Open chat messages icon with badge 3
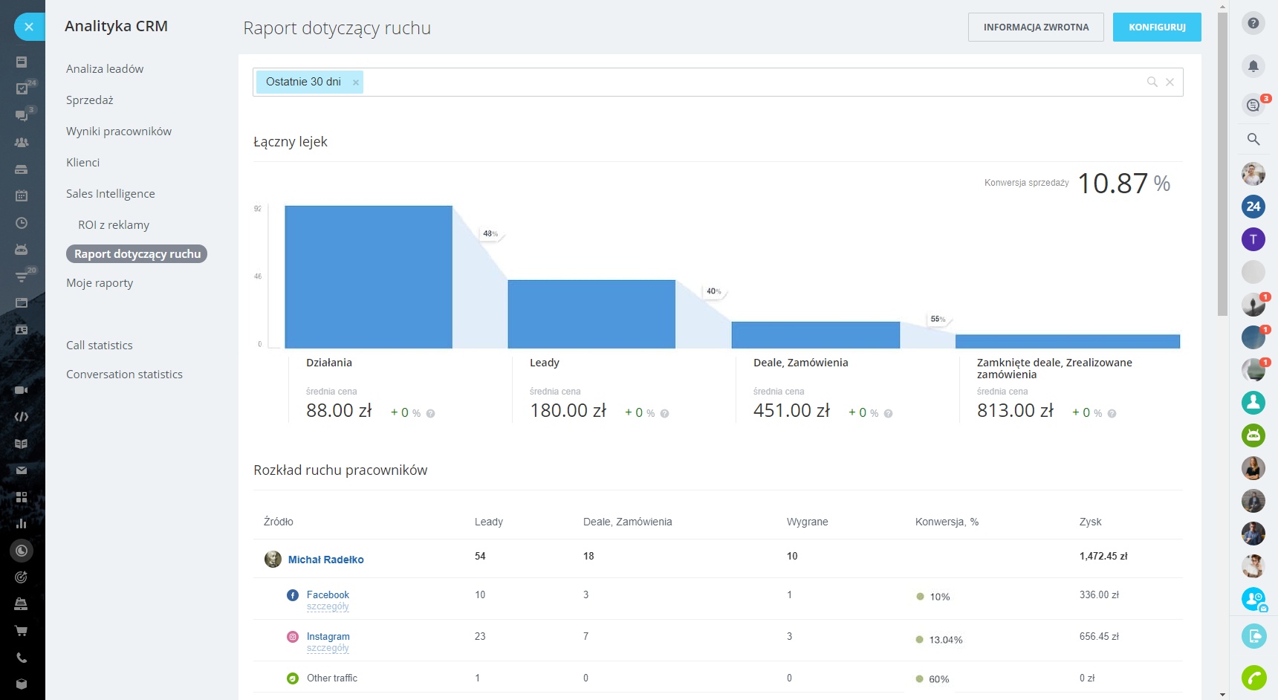 1253,105
